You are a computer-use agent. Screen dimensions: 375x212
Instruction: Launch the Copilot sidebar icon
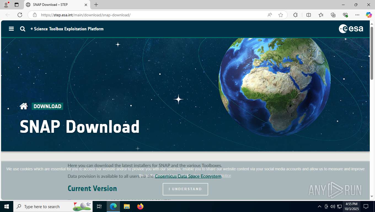[369, 15]
